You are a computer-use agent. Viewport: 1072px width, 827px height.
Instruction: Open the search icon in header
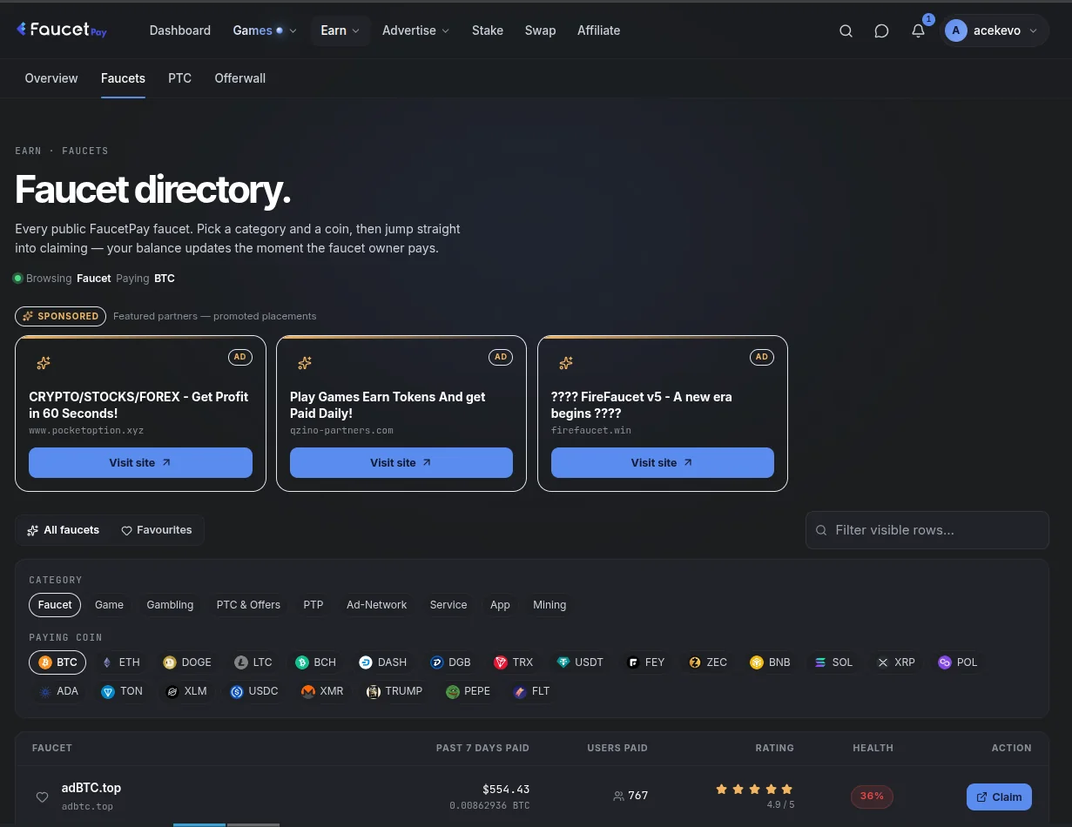click(x=846, y=30)
